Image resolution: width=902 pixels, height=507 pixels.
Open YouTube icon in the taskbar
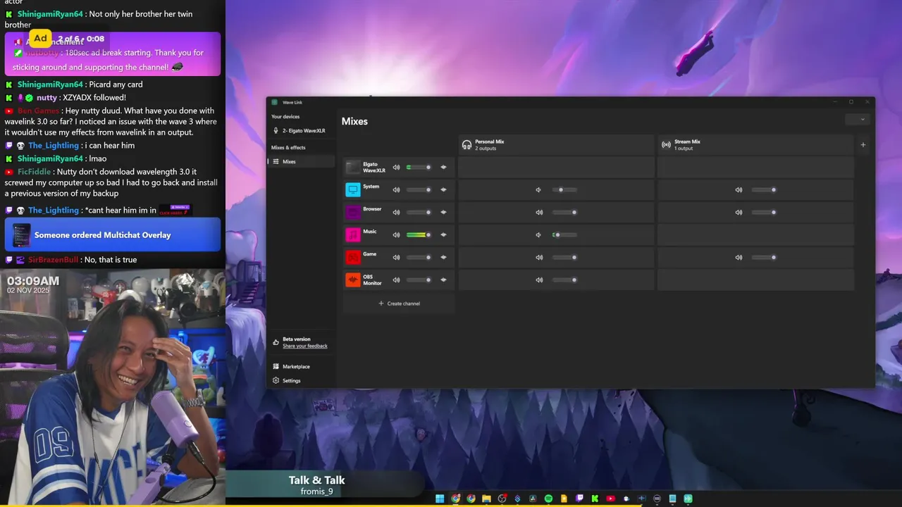(610, 499)
